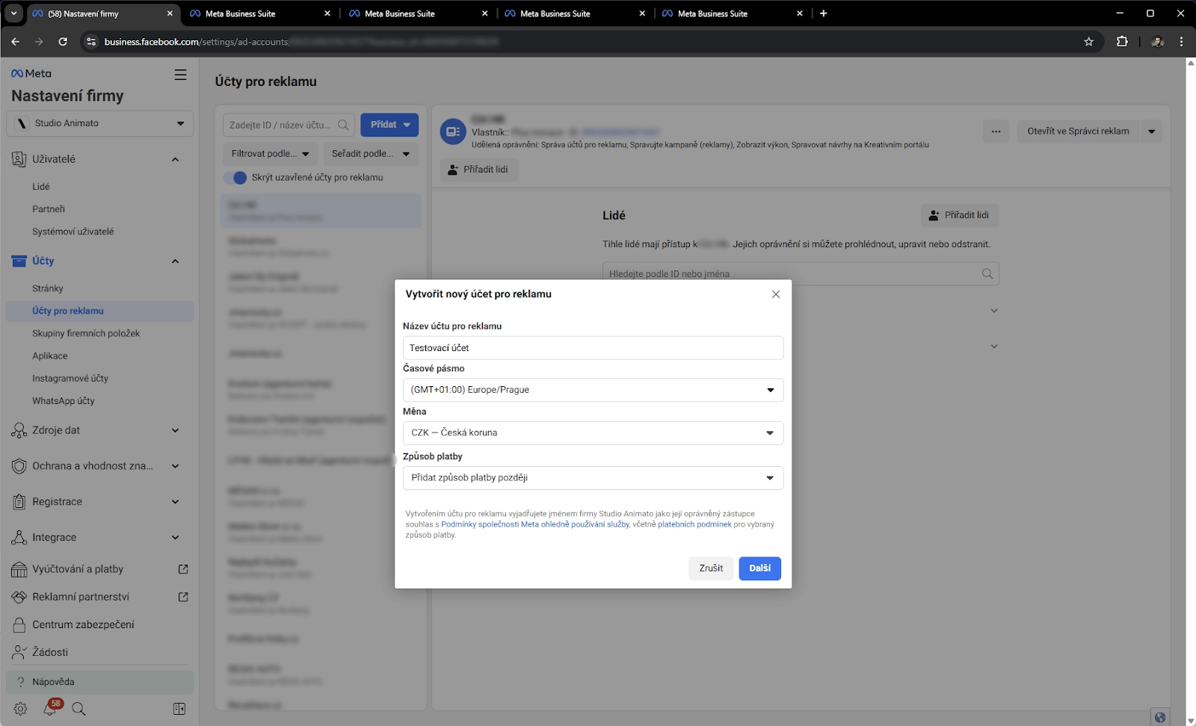Open Partneři in sidebar
The image size is (1196, 726).
pyautogui.click(x=49, y=209)
